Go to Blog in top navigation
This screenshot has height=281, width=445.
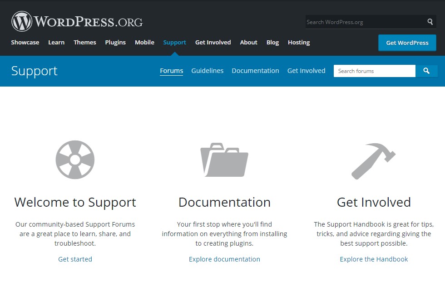pyautogui.click(x=272, y=43)
